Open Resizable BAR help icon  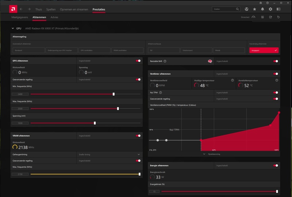click(x=165, y=61)
